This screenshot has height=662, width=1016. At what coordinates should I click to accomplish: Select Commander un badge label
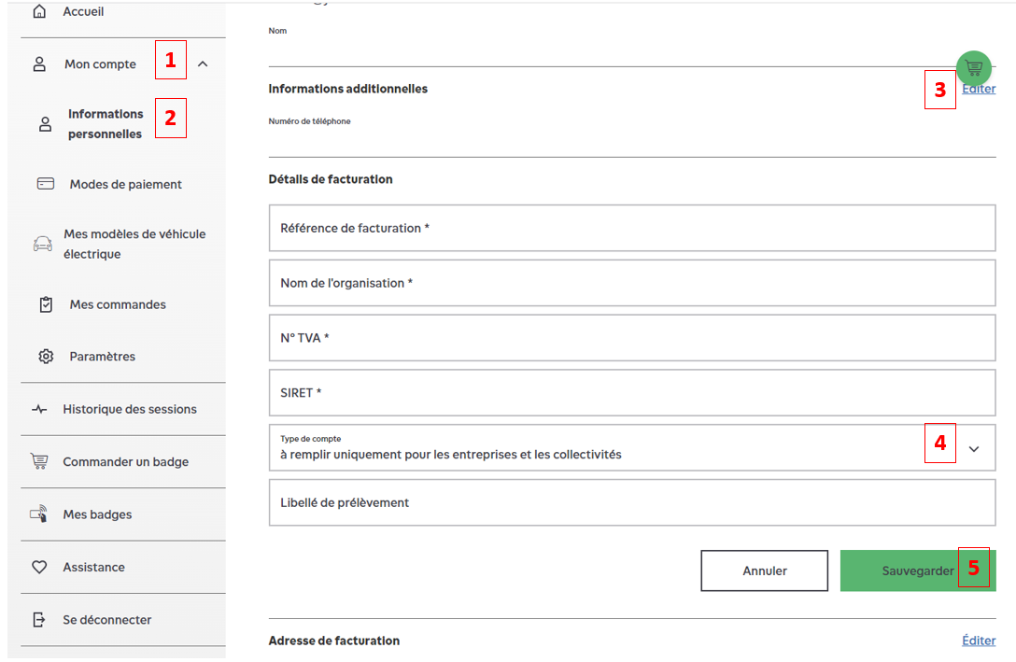126,462
